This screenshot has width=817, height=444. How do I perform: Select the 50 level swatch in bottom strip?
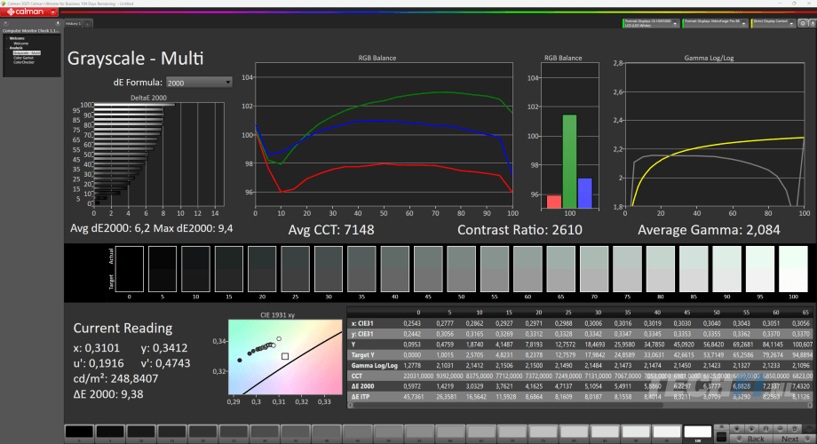[x=388, y=432]
